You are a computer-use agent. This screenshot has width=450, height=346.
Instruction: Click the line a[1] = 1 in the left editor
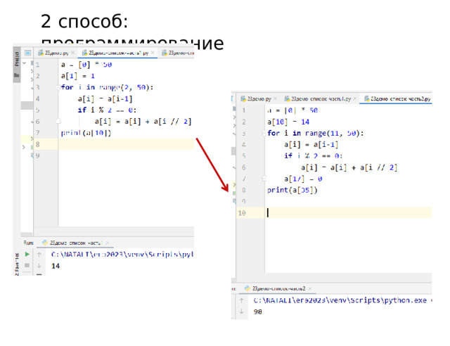[78, 76]
